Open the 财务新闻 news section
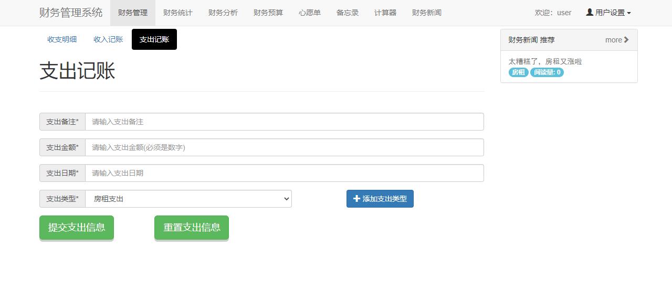This screenshot has width=672, height=302. point(426,13)
